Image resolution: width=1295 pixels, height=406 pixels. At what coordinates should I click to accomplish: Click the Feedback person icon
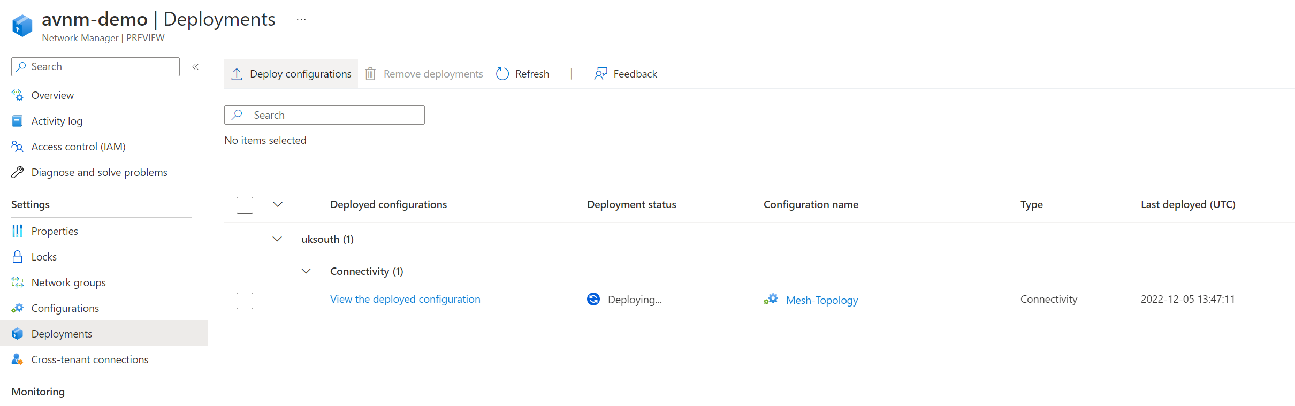pyautogui.click(x=600, y=74)
